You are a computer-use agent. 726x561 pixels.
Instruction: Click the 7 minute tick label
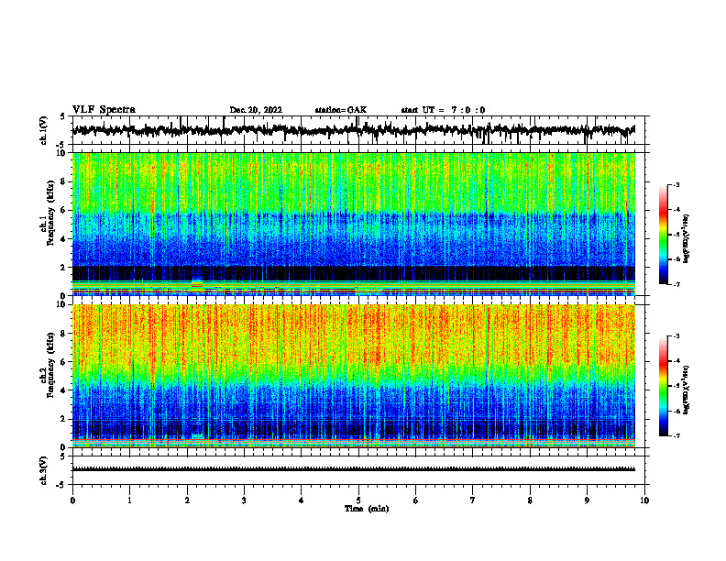pyautogui.click(x=473, y=500)
